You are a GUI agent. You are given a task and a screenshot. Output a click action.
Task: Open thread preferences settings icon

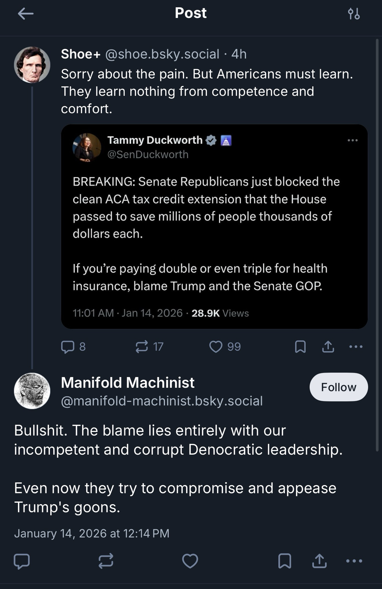[x=353, y=14]
